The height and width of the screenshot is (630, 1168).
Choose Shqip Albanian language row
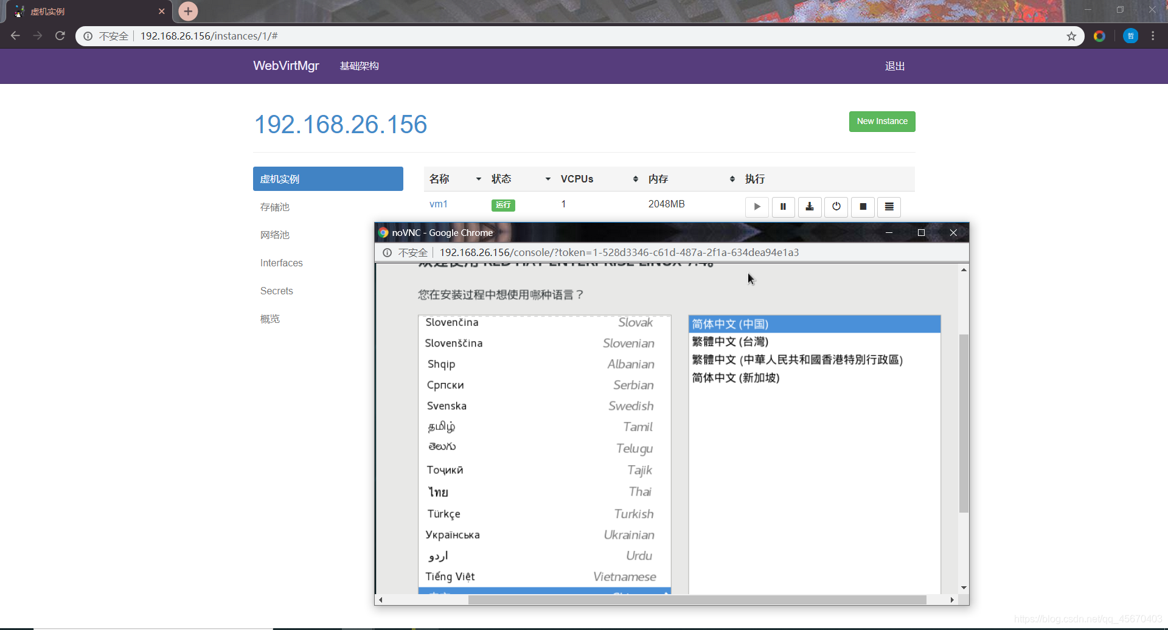544,364
